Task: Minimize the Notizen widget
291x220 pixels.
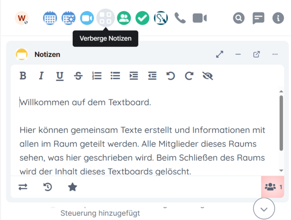Action: (x=238, y=54)
